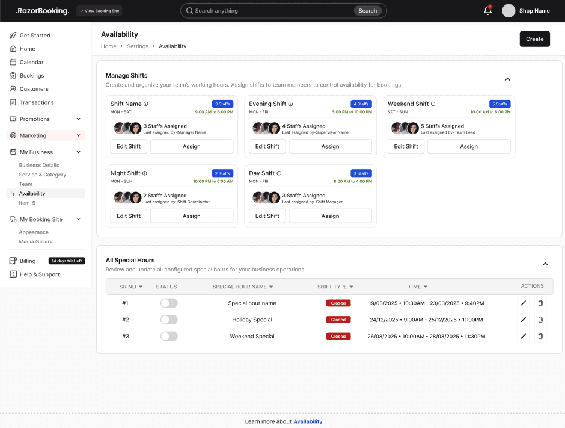The image size is (565, 428).
Task: Click the Billing icon in the sidebar
Action: click(x=13, y=261)
